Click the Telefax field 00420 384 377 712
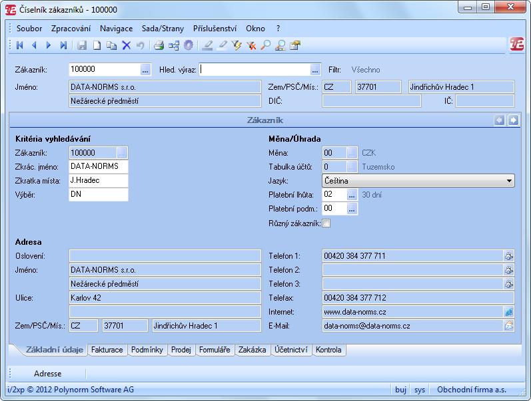The image size is (531, 401). [x=418, y=298]
